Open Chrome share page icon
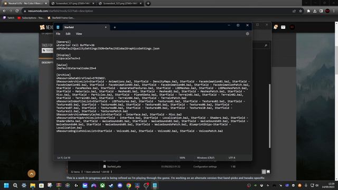Screen dimensions: 338x190 (x=294, y=11)
